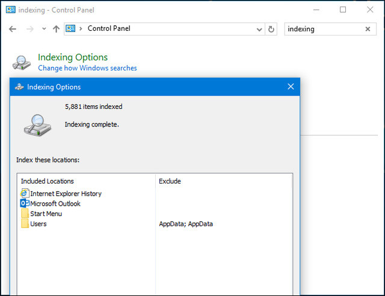
Task: Click the 'Included Locations' column header
Action: (x=48, y=181)
